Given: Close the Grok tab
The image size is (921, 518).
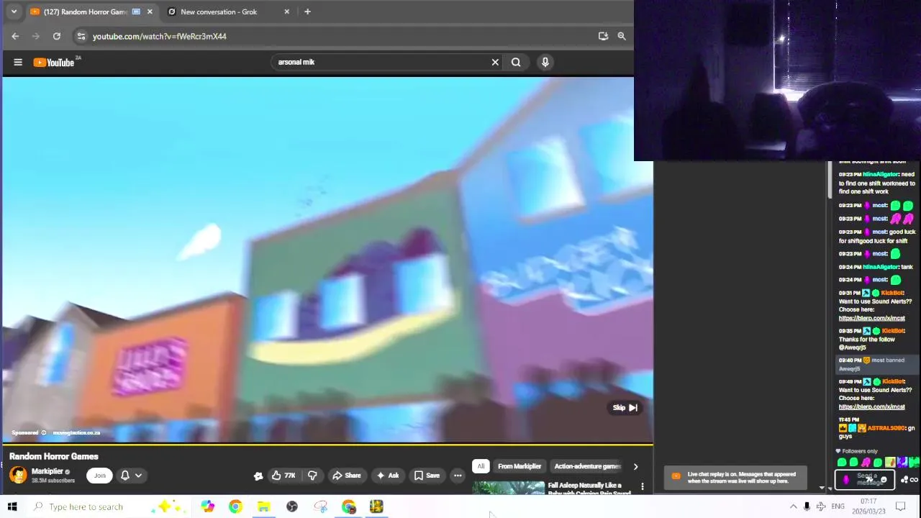Looking at the screenshot, I should point(287,12).
